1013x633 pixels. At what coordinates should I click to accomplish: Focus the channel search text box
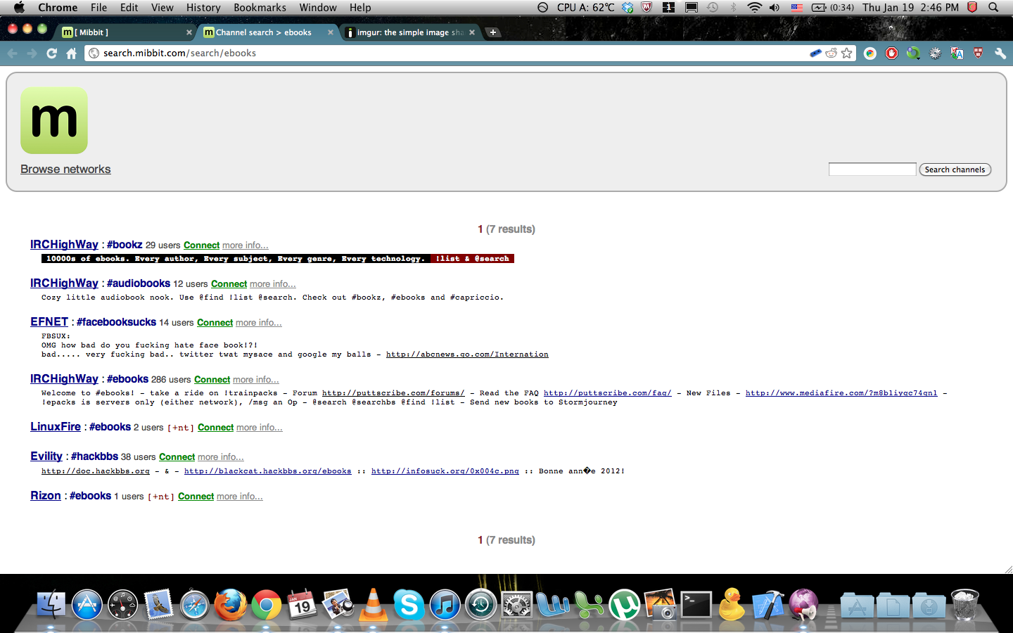(x=872, y=170)
